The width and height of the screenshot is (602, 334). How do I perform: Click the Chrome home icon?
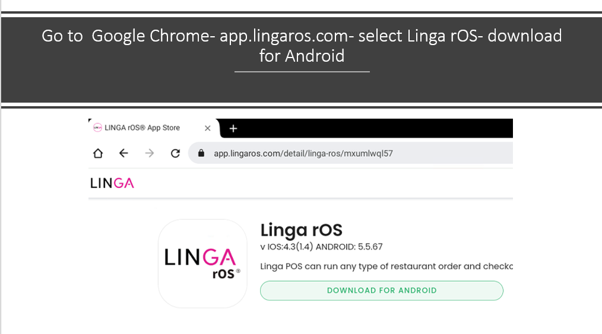click(98, 154)
